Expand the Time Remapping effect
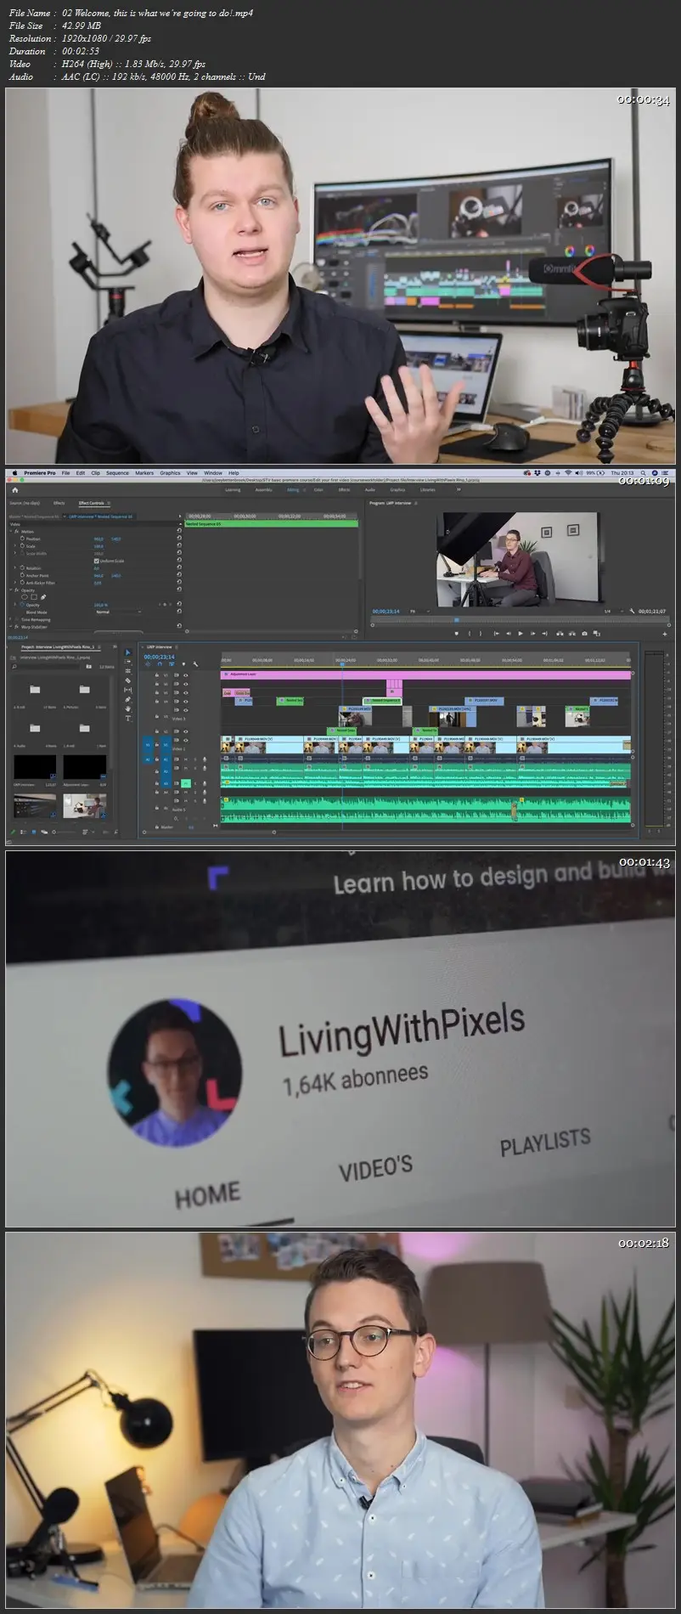The height and width of the screenshot is (1614, 681). click(x=11, y=619)
